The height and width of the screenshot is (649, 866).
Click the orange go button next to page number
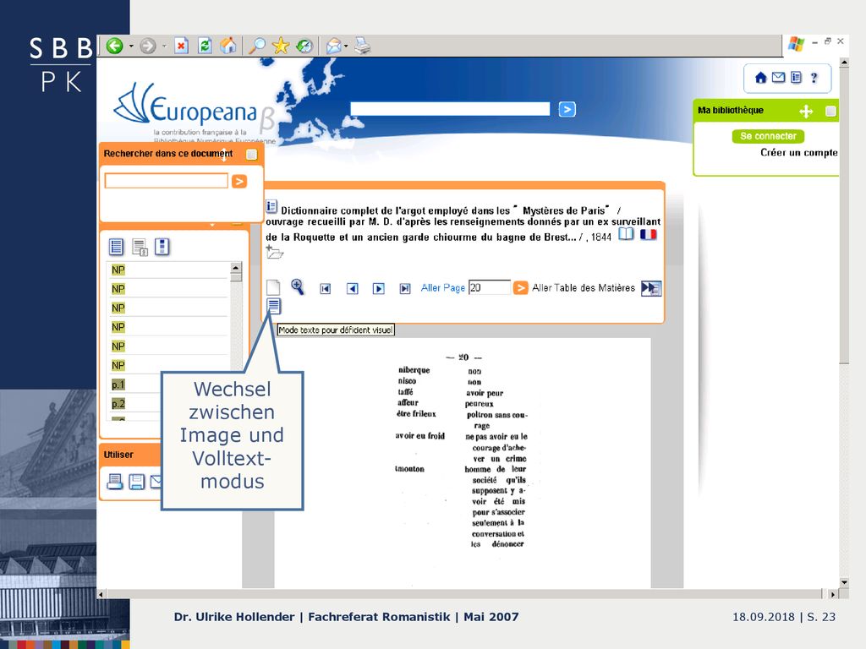pos(520,288)
